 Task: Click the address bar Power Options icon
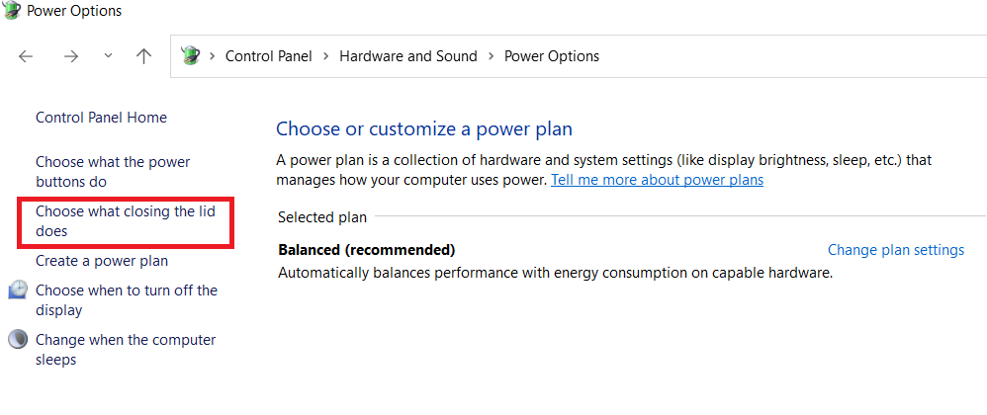tap(191, 56)
